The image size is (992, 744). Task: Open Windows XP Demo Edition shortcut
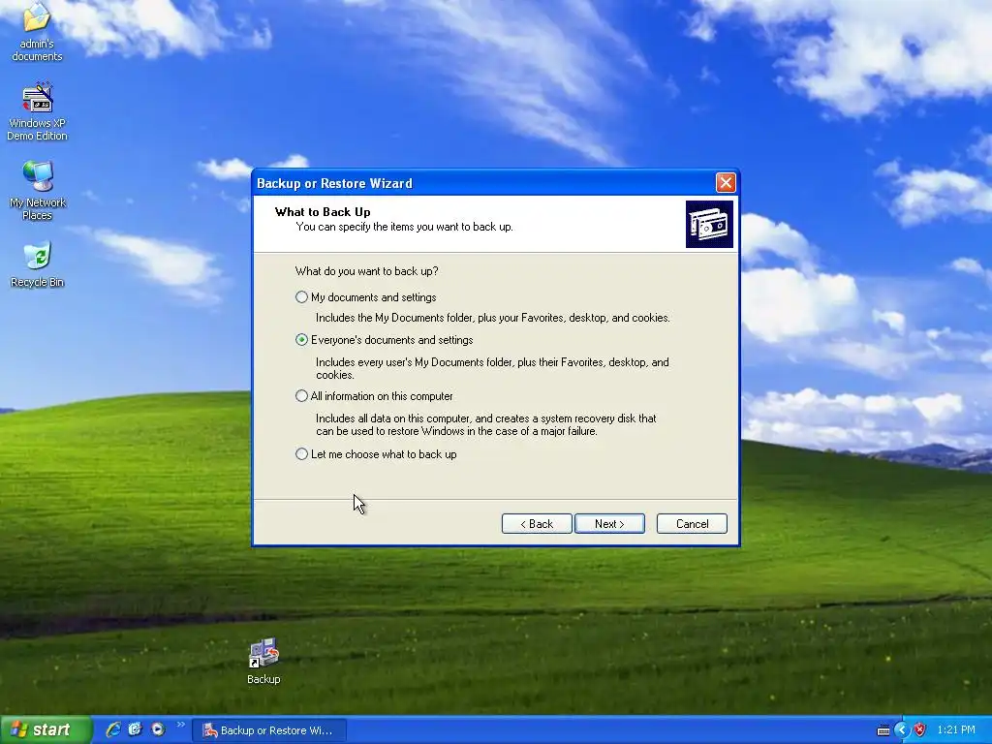(x=37, y=111)
